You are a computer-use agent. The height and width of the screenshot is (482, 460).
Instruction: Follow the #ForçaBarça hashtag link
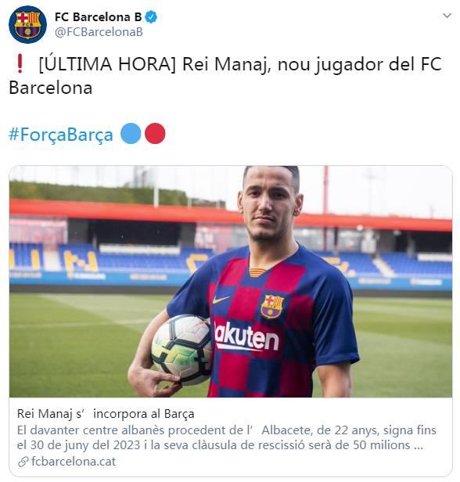point(61,134)
